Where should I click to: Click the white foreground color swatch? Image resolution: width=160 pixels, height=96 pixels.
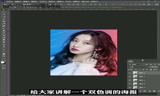[3, 62]
